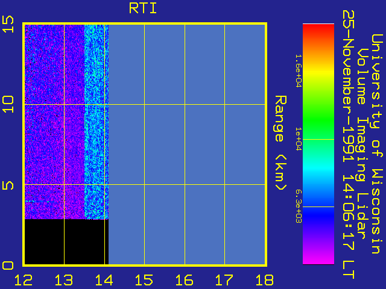The height and width of the screenshot is (289, 386).
Task: Click the Range (km) axis title
Action: point(280,143)
